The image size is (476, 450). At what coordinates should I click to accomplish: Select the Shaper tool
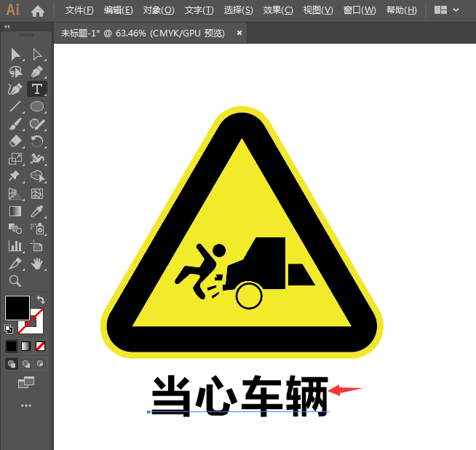coord(37,124)
